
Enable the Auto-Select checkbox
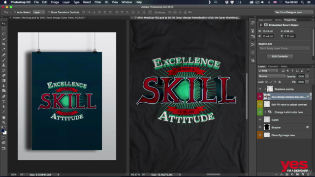tap(15, 12)
